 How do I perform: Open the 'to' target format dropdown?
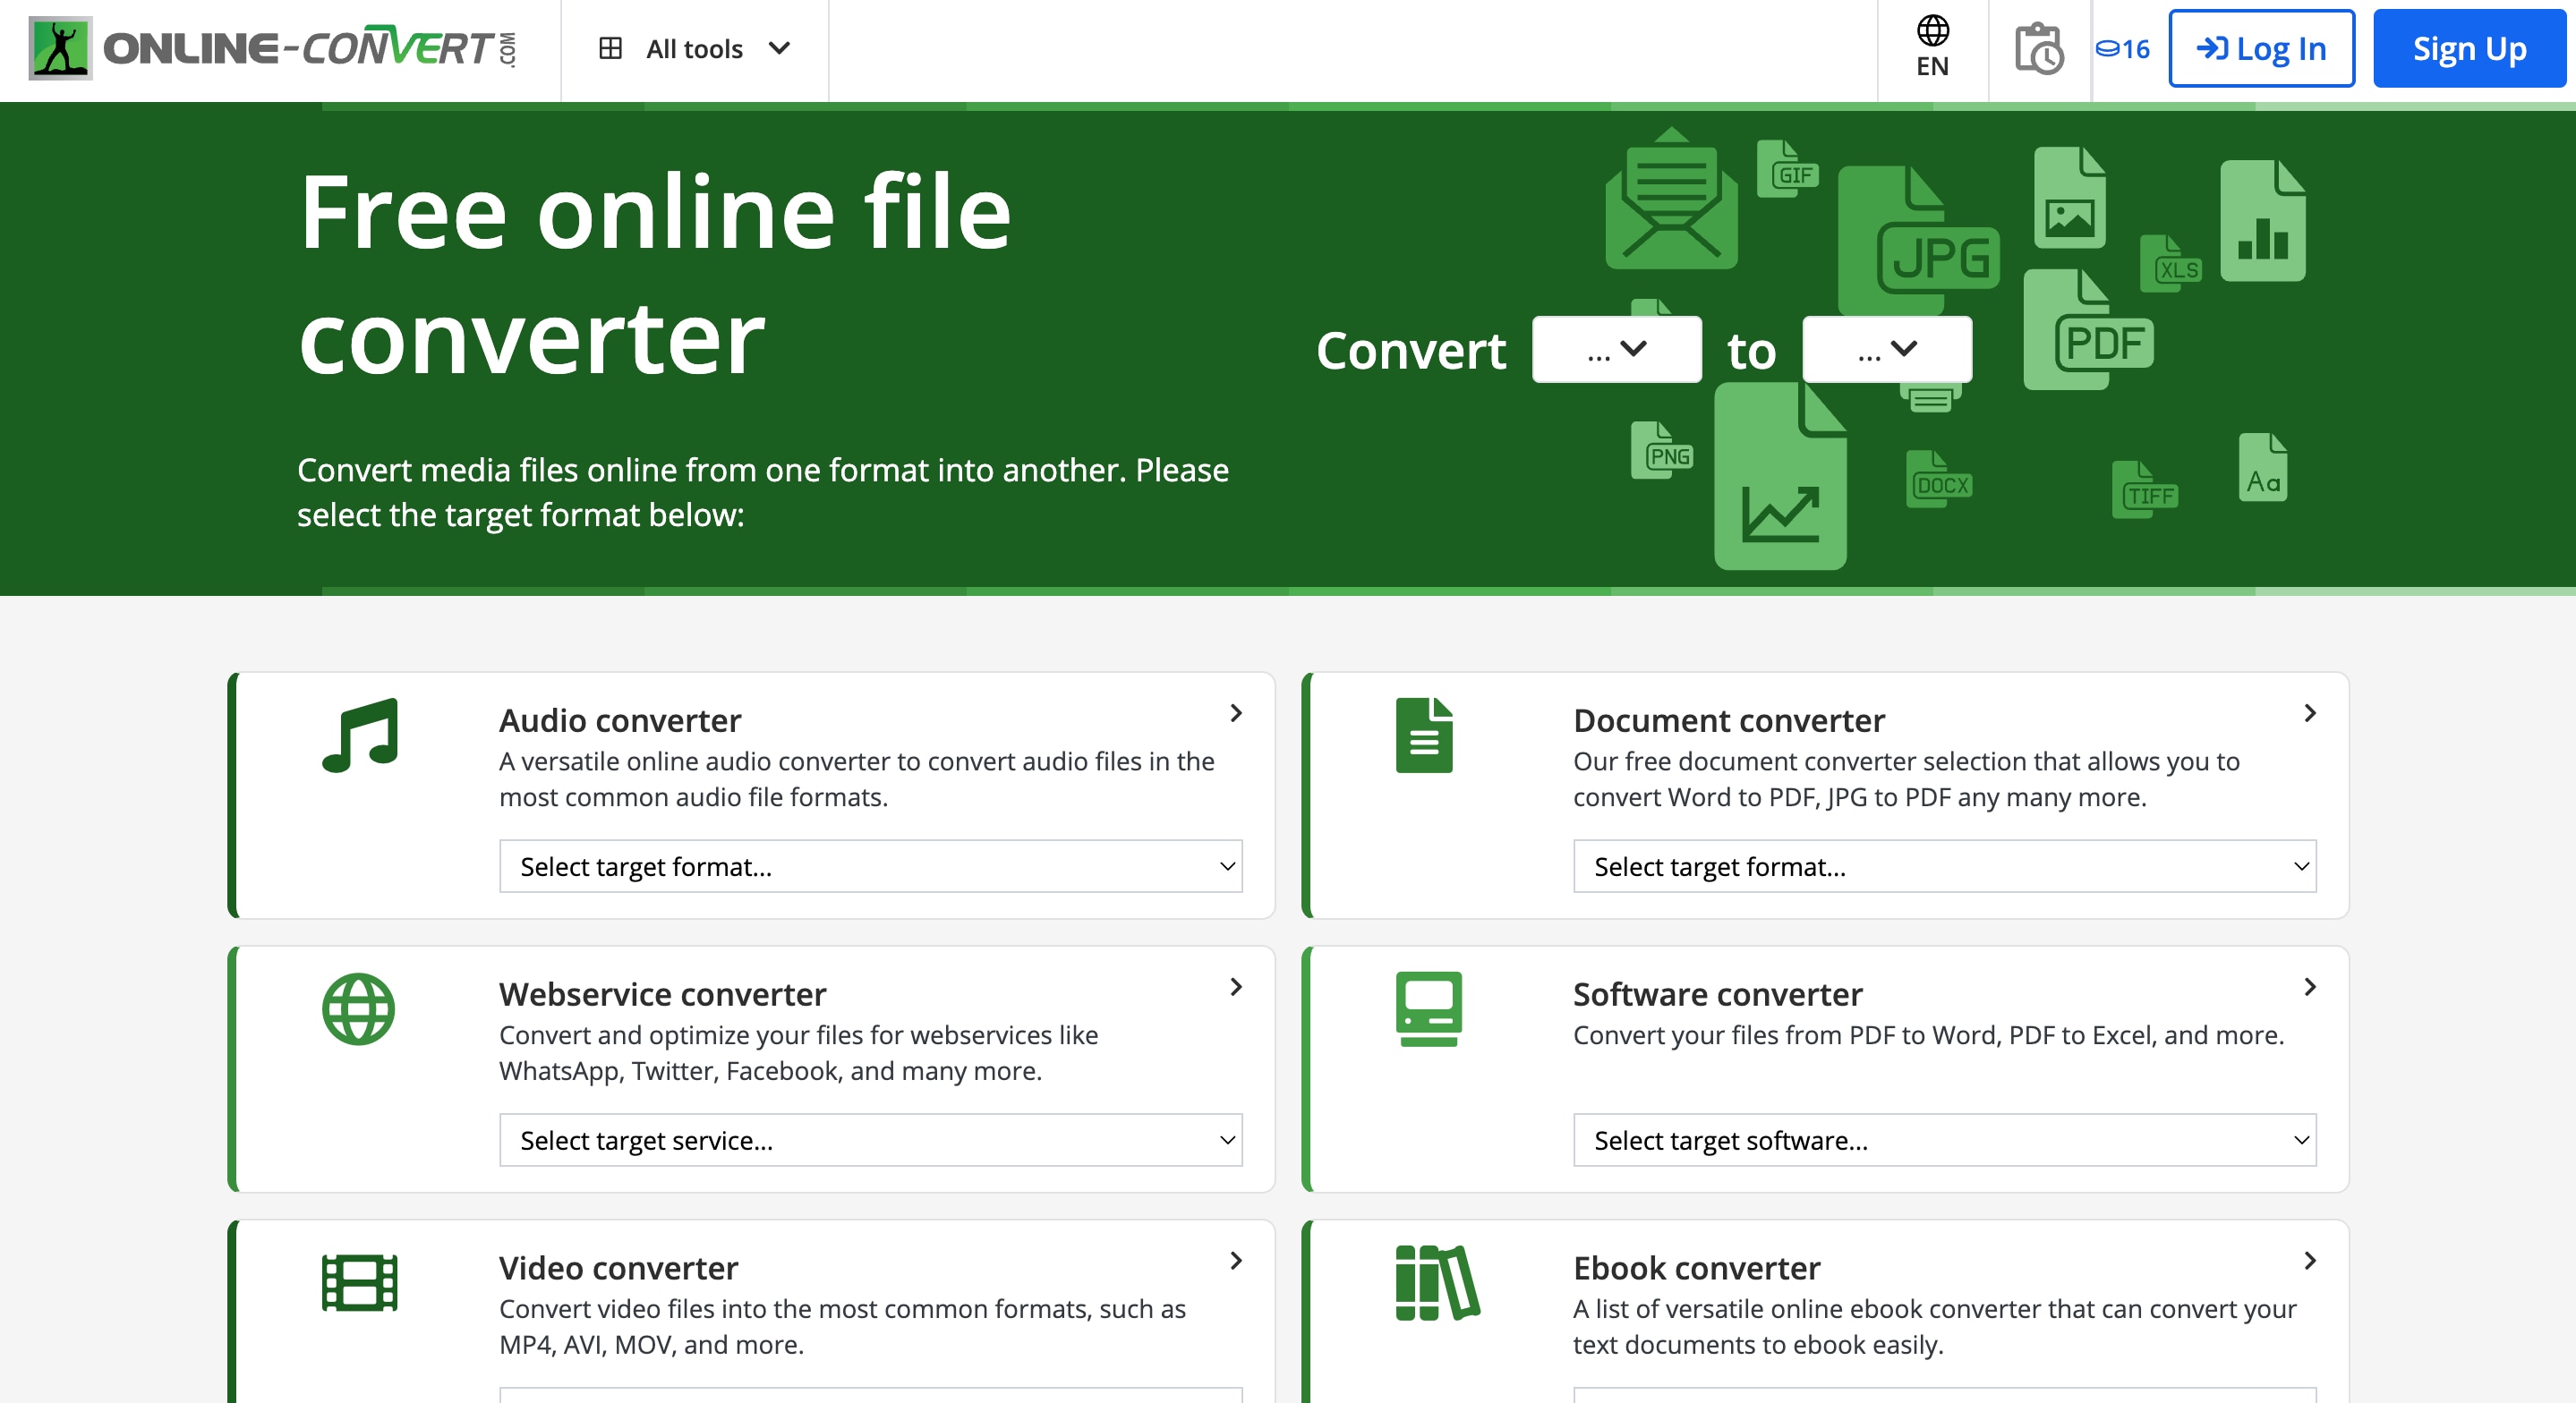1886,349
